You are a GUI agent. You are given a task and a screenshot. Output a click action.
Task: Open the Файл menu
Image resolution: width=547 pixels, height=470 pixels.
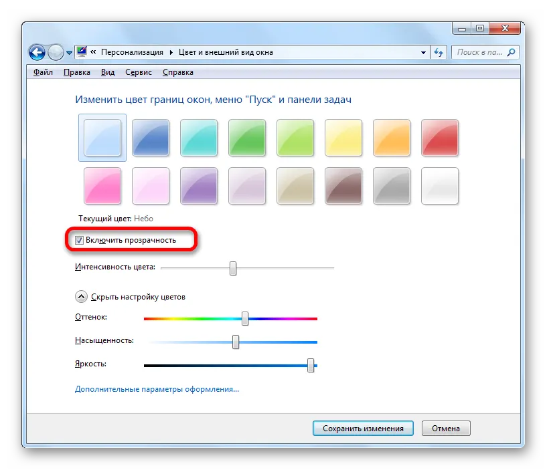pyautogui.click(x=43, y=72)
